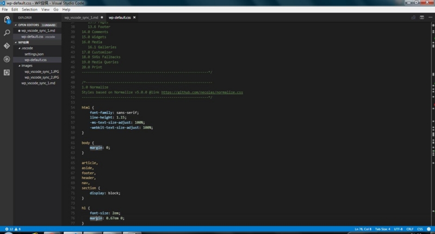This screenshot has height=234, width=435.
Task: Click '17.0 Customizer' comment line
Action: point(97,52)
